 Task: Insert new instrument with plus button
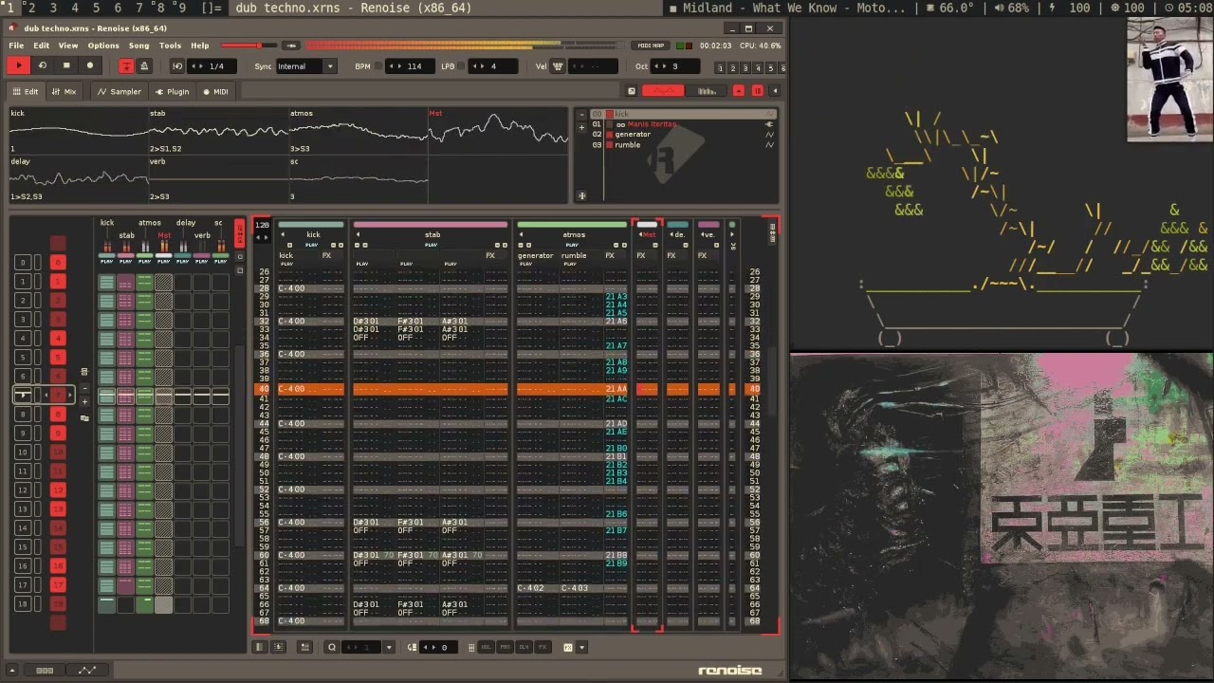582,125
